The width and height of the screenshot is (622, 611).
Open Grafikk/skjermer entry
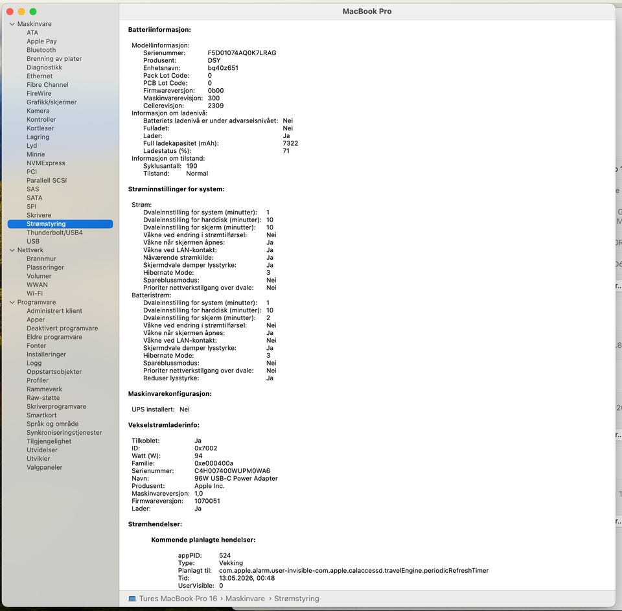pyautogui.click(x=52, y=102)
